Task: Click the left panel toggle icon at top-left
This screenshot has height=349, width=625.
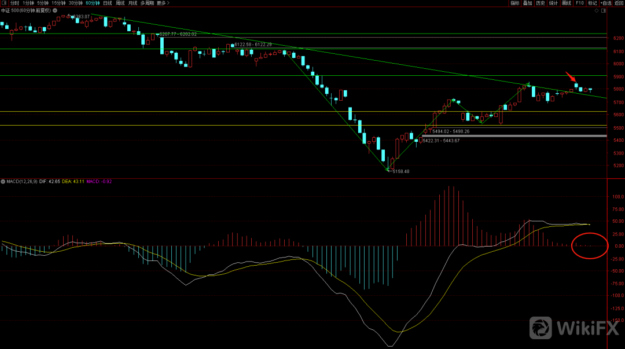Action: [x=4, y=3]
